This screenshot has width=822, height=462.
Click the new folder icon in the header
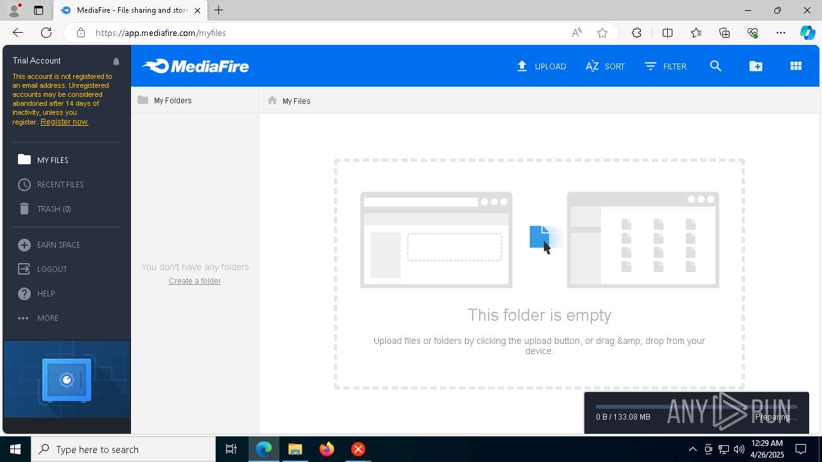point(756,66)
